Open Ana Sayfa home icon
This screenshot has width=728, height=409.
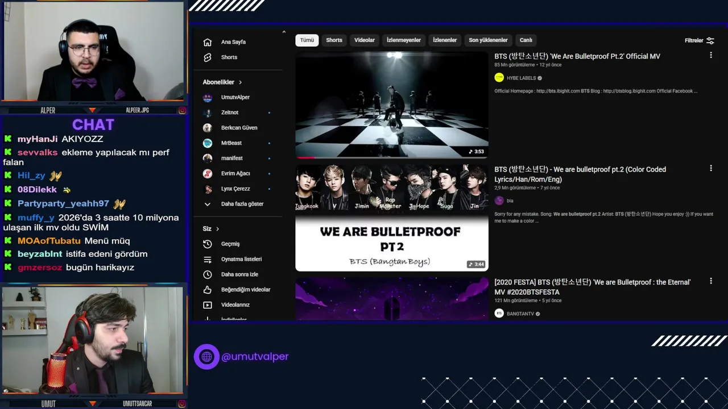[x=208, y=42]
